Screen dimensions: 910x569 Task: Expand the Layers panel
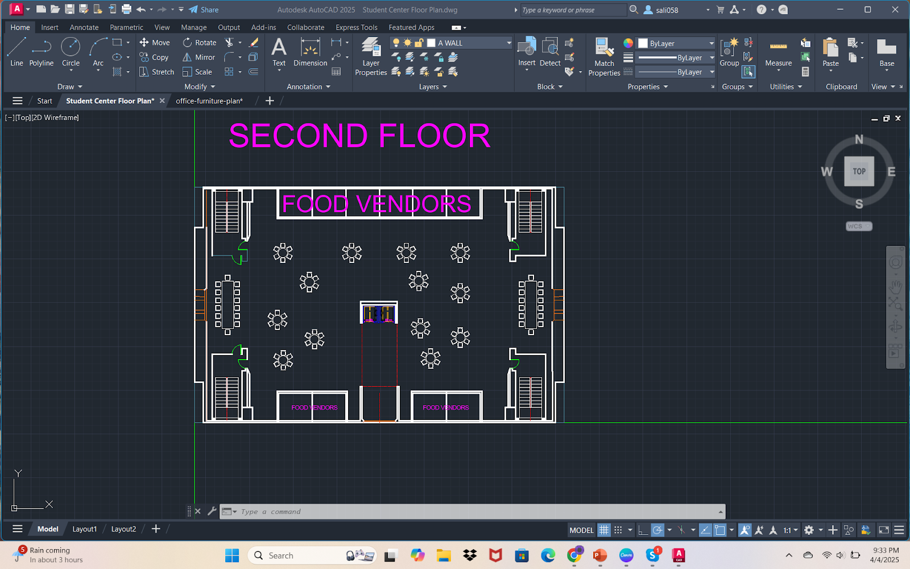click(433, 87)
